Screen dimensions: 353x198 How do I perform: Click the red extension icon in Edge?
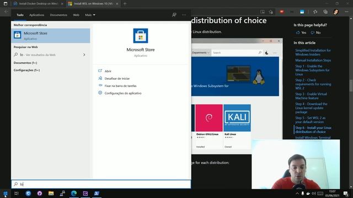click(282, 12)
